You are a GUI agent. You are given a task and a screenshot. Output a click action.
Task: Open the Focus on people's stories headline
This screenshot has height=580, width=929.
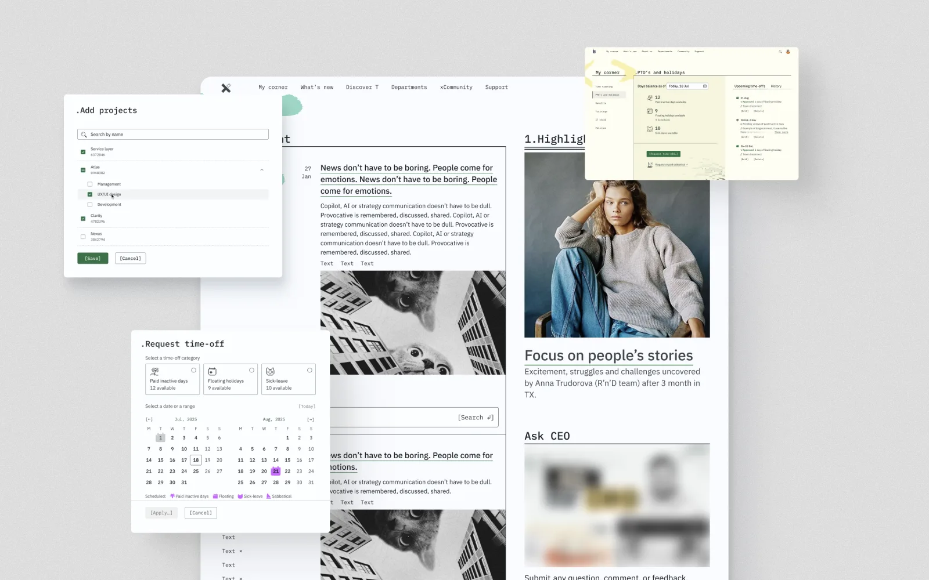coord(608,356)
